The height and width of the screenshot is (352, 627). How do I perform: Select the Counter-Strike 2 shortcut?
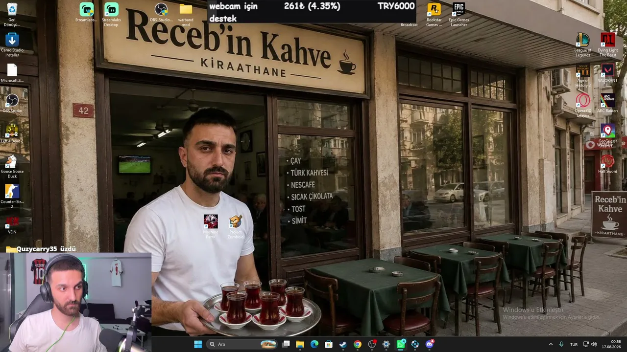pyautogui.click(x=12, y=197)
